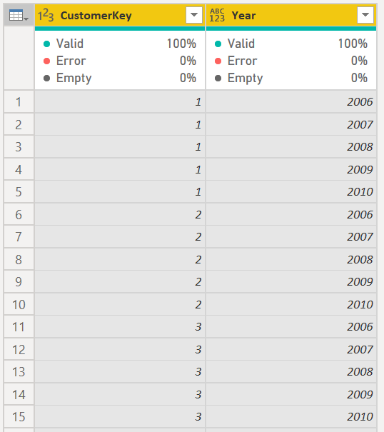Click CustomerKey cell in row 13
This screenshot has width=384, height=432.
[120, 372]
